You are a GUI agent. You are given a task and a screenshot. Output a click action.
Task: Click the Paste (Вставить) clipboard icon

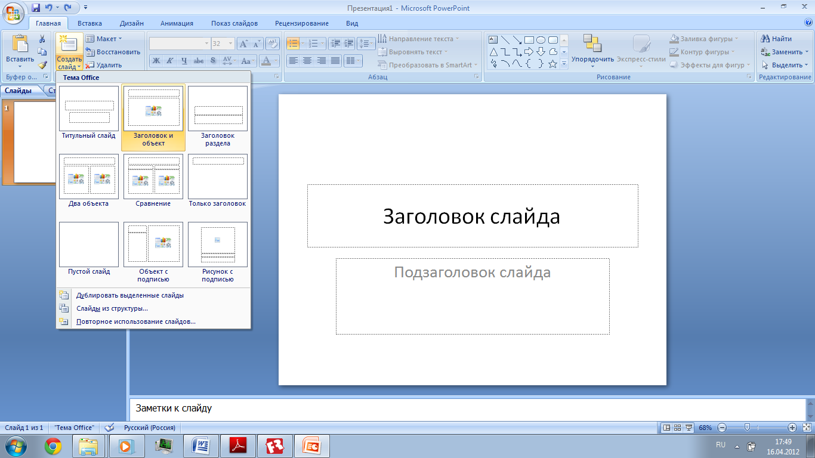click(x=20, y=44)
